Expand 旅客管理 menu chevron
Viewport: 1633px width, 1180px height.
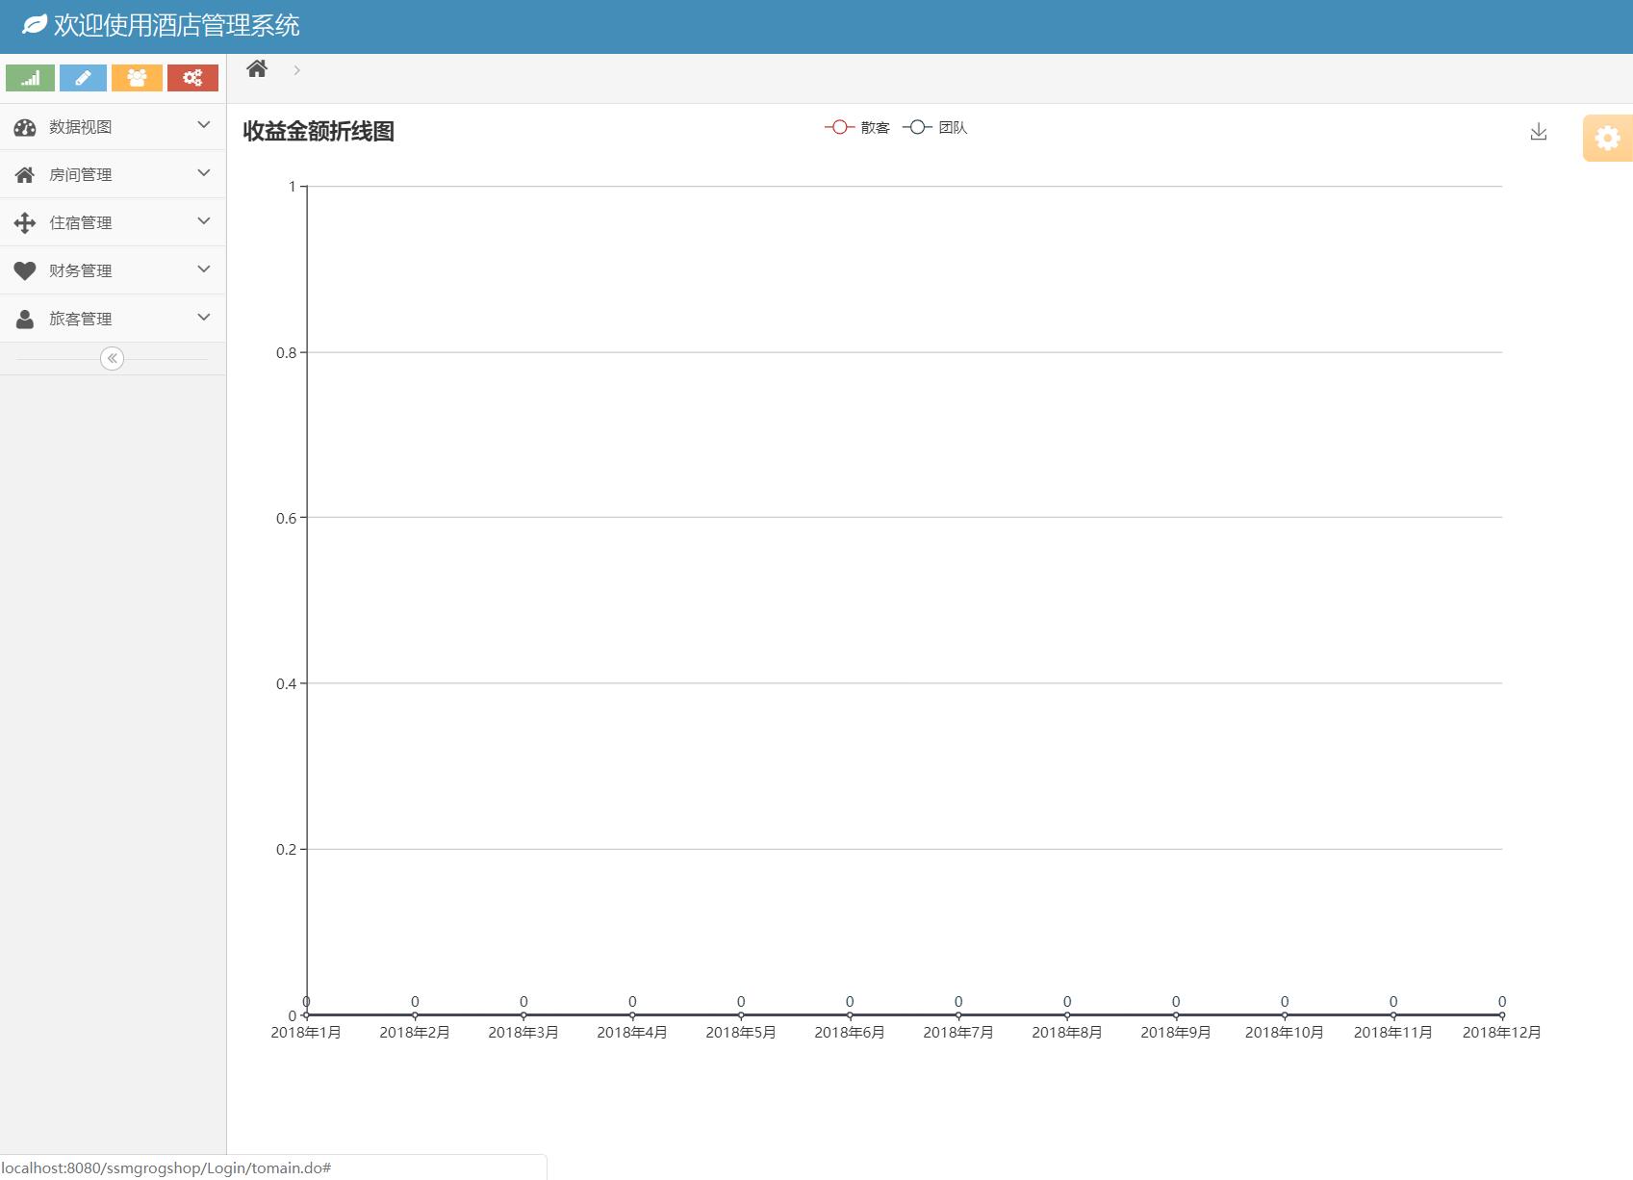pyautogui.click(x=204, y=318)
